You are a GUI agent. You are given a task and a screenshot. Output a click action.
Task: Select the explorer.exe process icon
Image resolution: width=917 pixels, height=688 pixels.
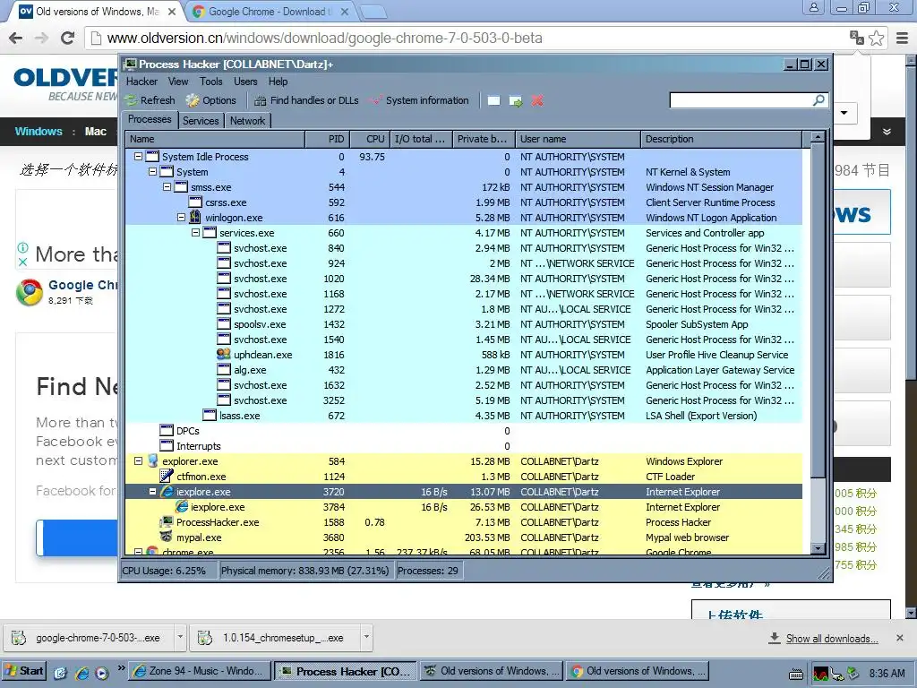[x=152, y=461]
